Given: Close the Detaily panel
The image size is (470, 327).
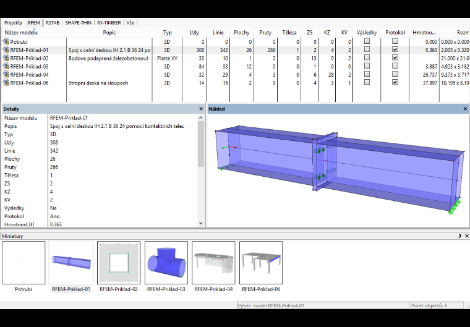Looking at the screenshot, I should click(x=201, y=109).
